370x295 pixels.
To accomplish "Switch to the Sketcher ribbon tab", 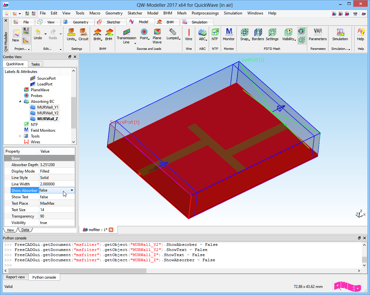I will pyautogui.click(x=110, y=22).
